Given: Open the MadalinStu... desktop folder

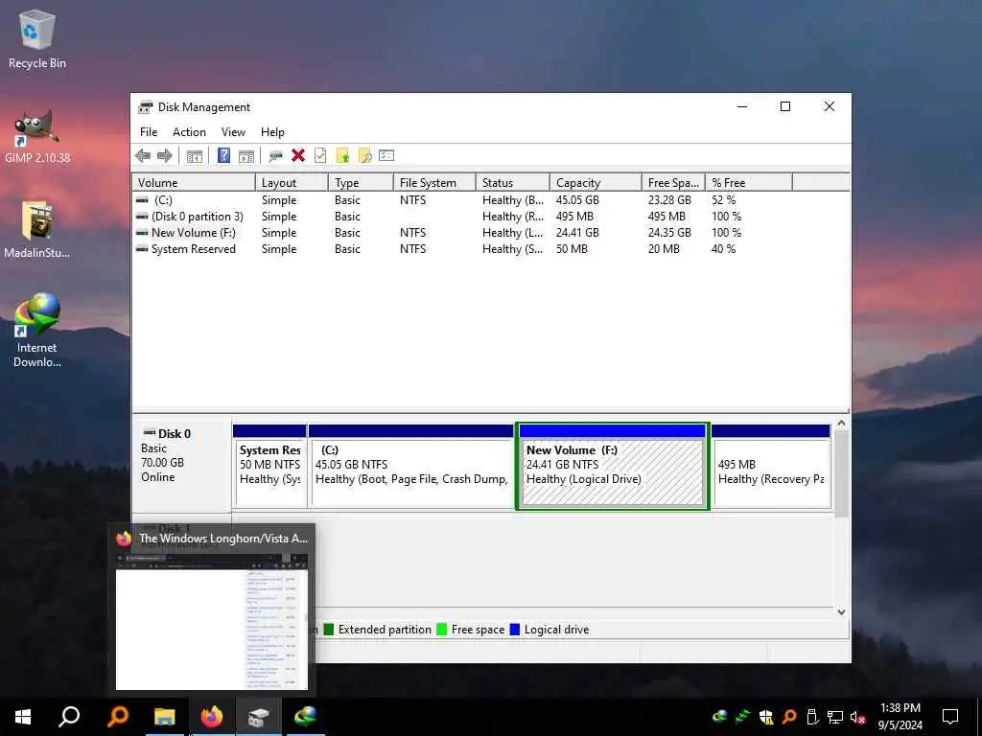Looking at the screenshot, I should coord(37,229).
